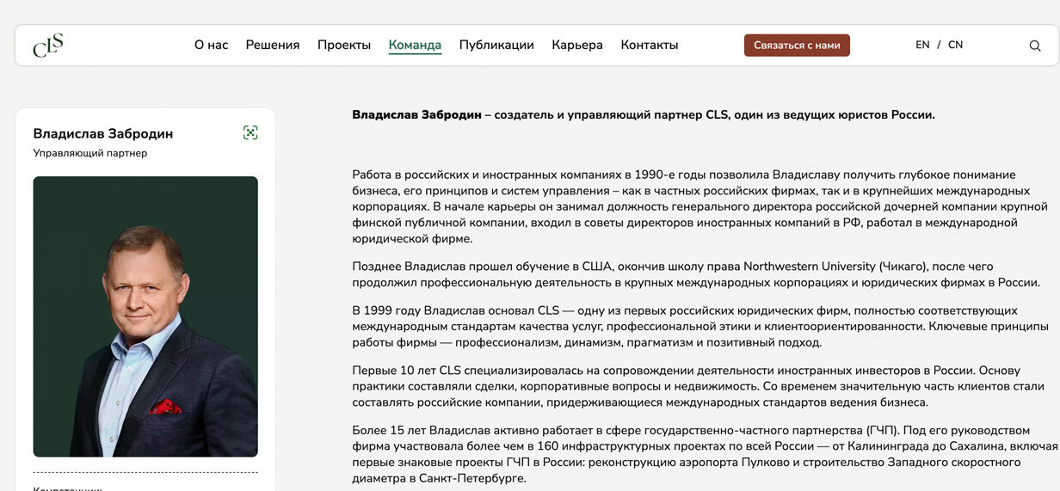
Task: Navigate to the Карьера page
Action: (577, 45)
